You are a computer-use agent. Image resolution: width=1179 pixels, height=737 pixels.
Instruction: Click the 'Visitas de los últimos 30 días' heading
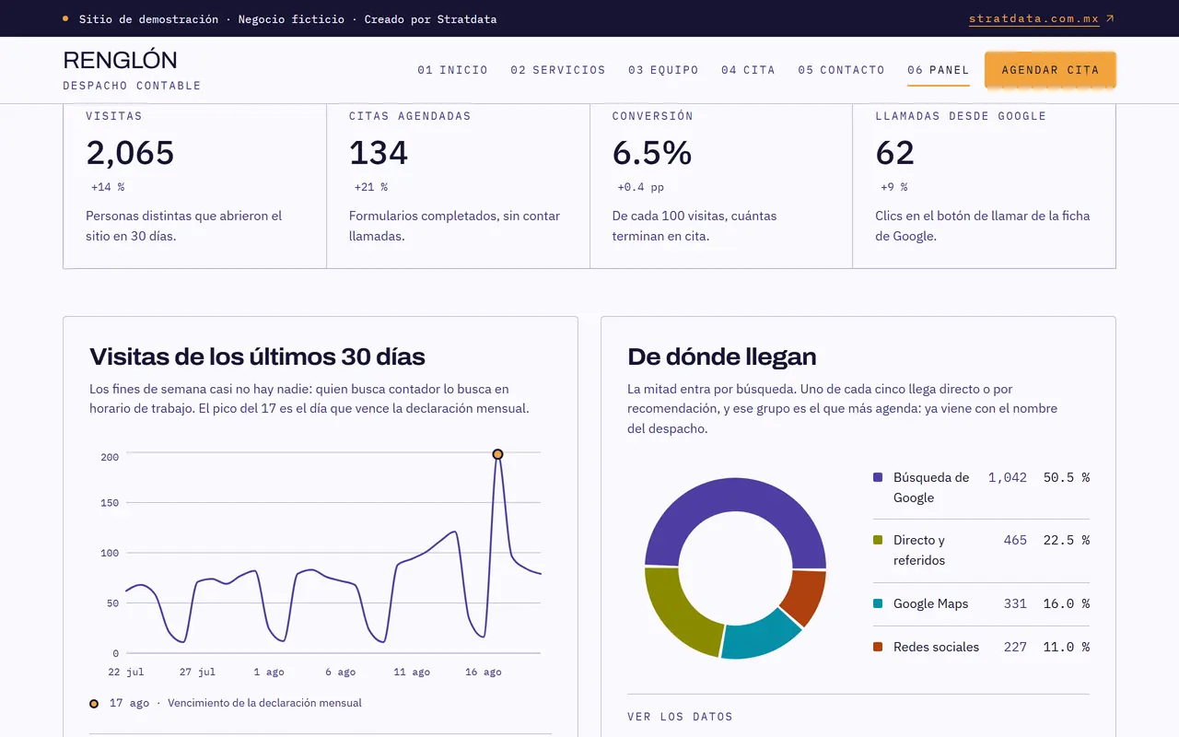[257, 357]
